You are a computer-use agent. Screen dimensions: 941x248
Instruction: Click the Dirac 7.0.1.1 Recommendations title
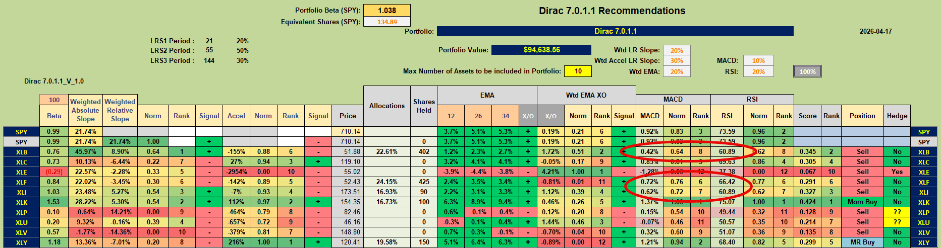pyautogui.click(x=612, y=11)
